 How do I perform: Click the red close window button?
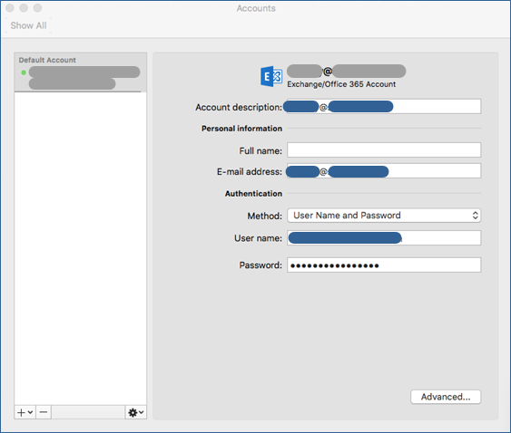point(10,8)
